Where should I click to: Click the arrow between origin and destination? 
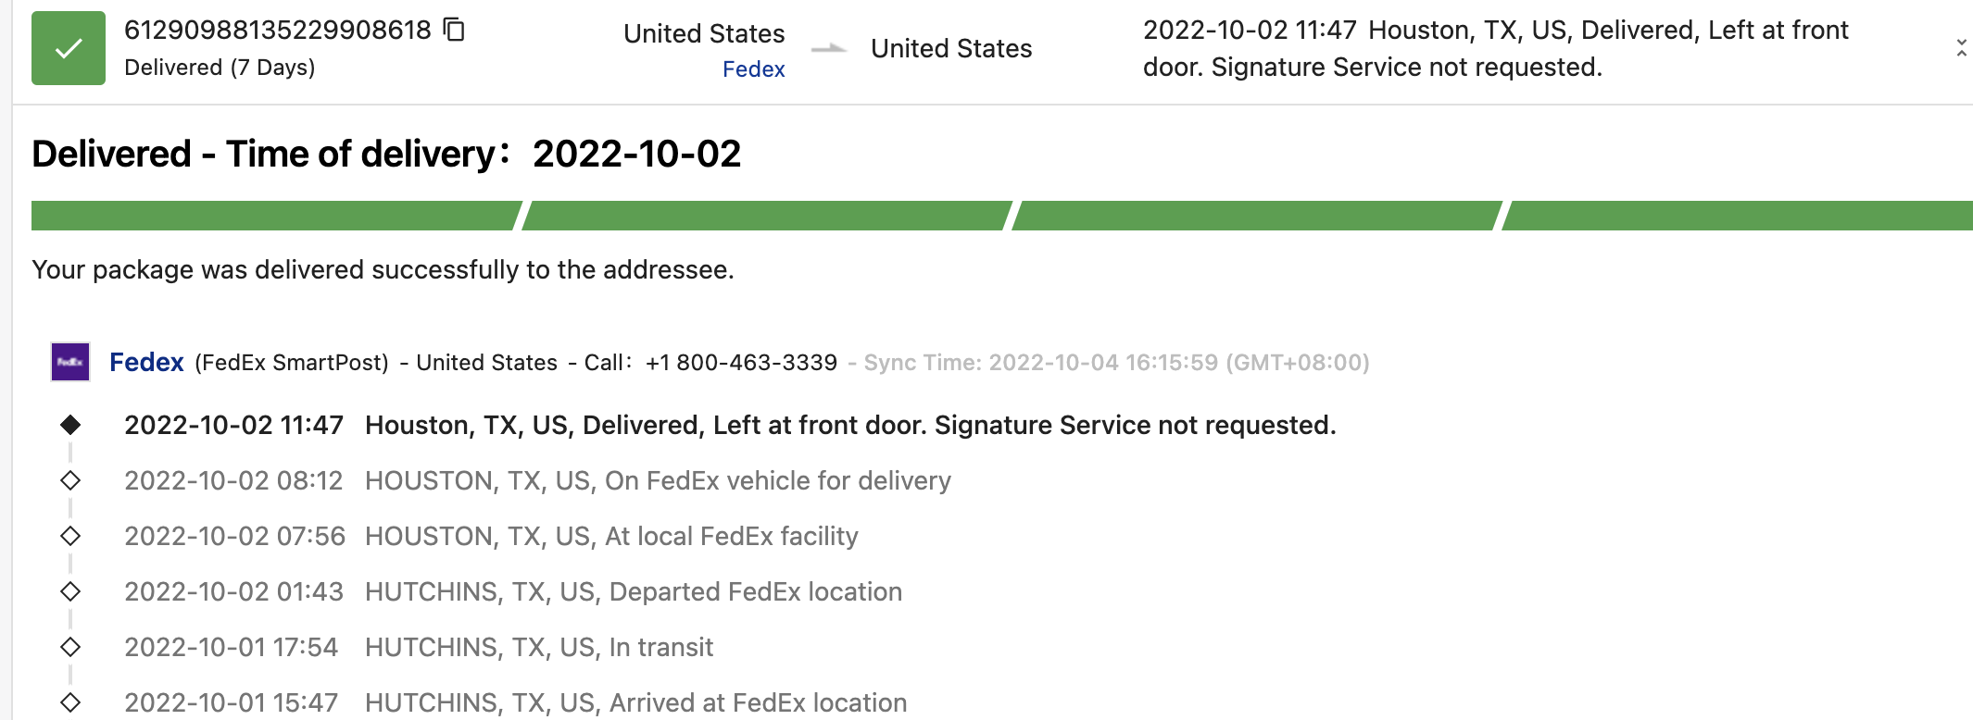[x=828, y=49]
